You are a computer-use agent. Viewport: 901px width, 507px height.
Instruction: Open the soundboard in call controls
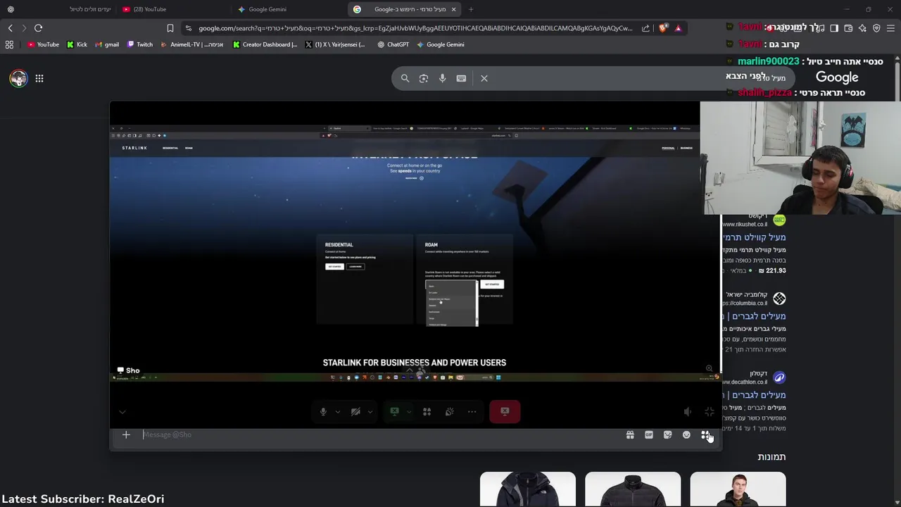tap(450, 412)
